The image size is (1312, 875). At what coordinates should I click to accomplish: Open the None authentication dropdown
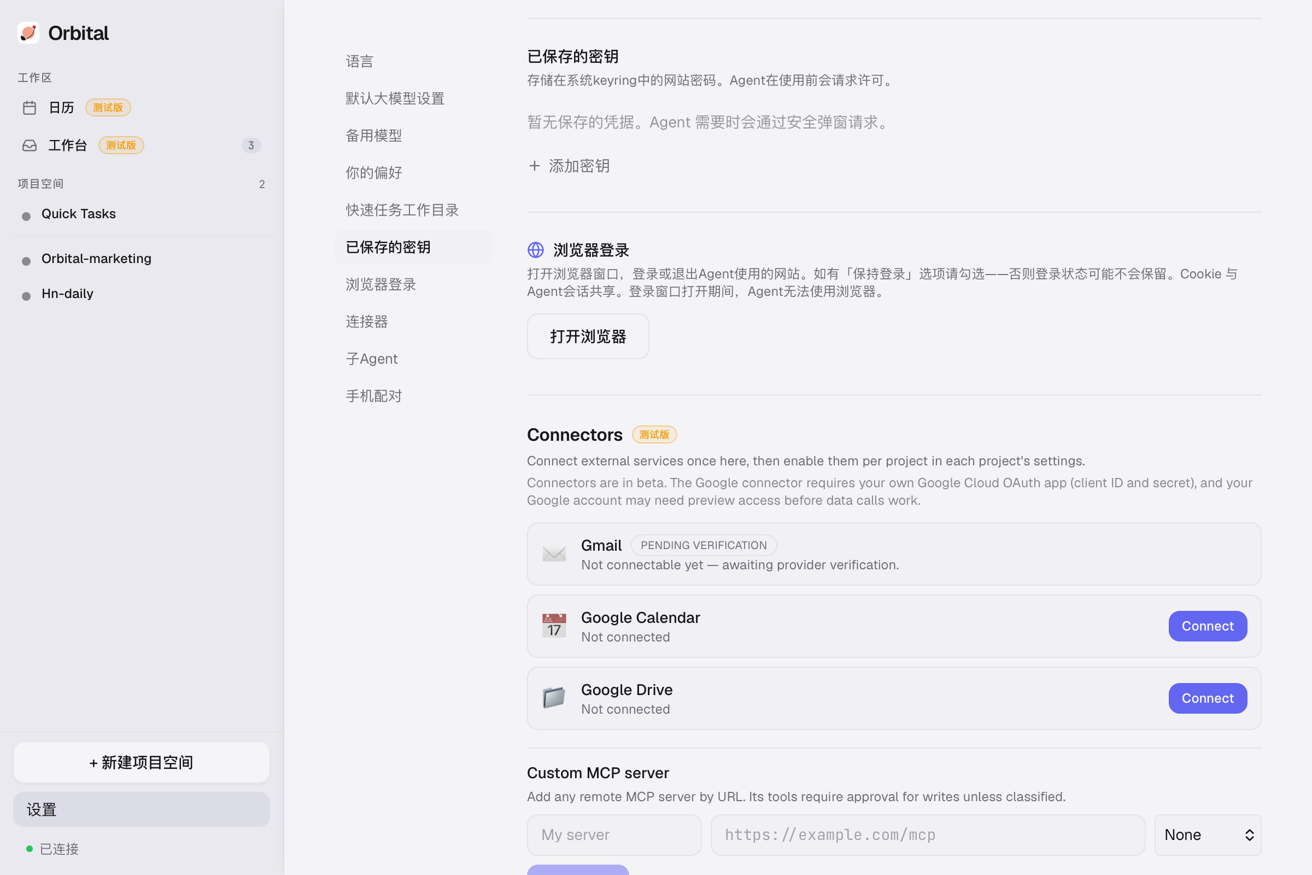pos(1208,835)
